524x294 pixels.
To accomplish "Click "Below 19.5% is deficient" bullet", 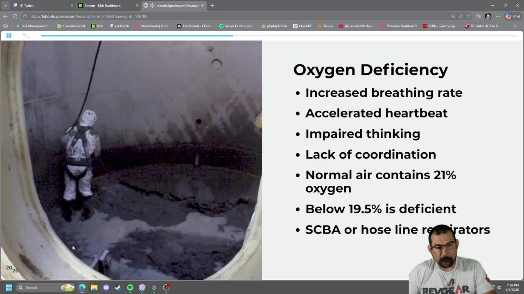I will 381,209.
